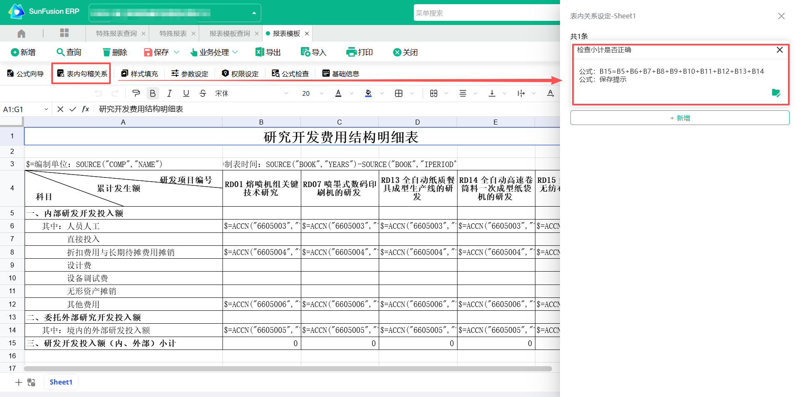Click the 新增 button in side panel

[680, 118]
